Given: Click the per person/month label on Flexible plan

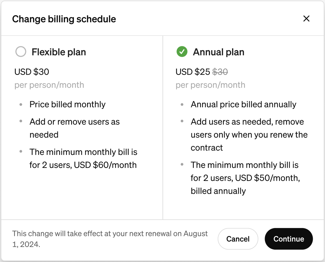Looking at the screenshot, I should click(49, 85).
